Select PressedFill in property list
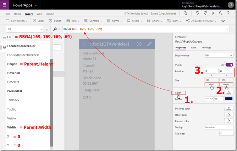The image size is (237, 151). click(x=14, y=91)
